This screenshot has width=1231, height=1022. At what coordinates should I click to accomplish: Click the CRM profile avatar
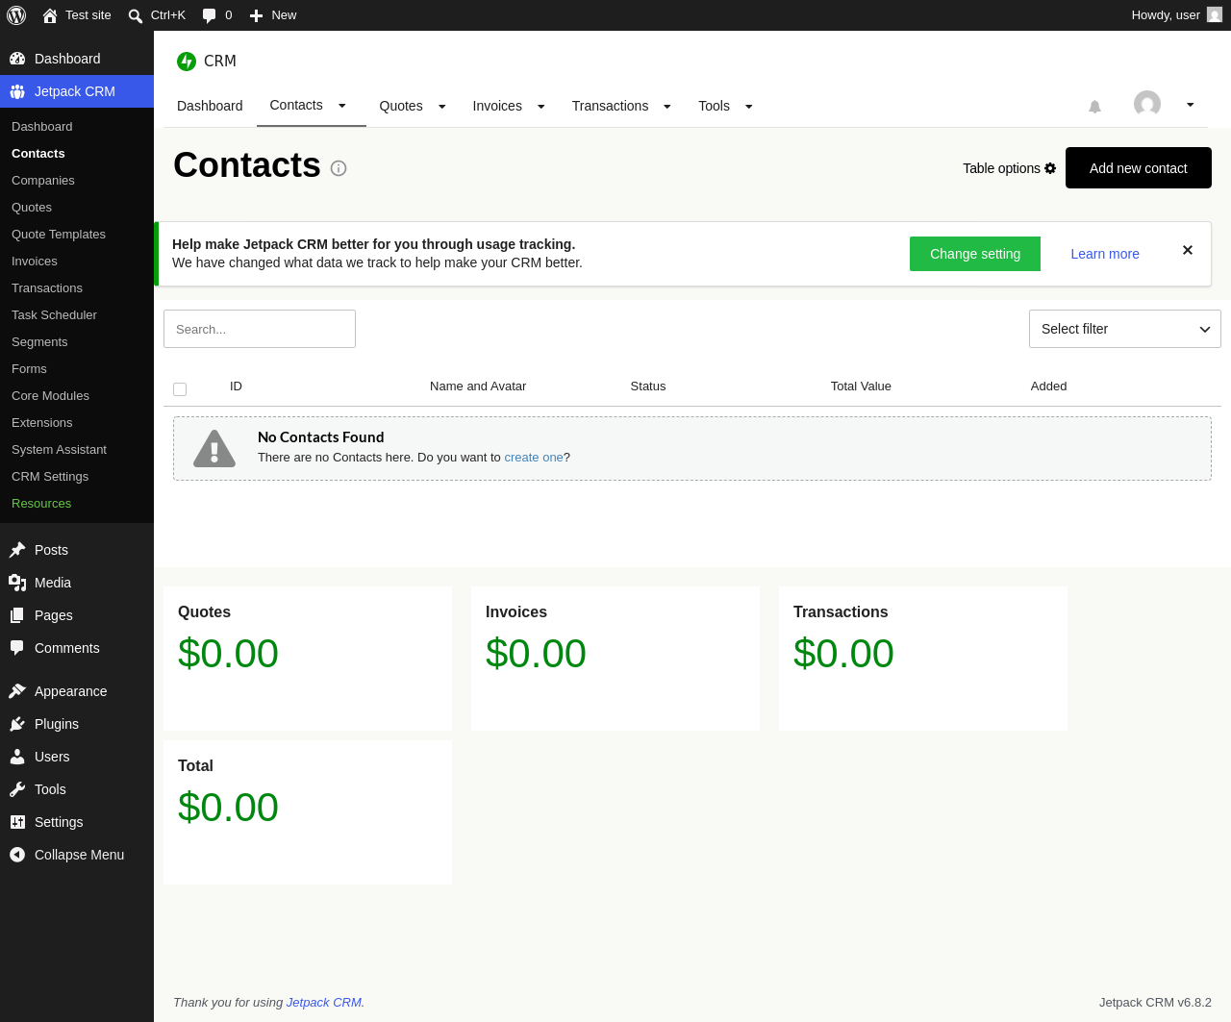coord(1147,104)
